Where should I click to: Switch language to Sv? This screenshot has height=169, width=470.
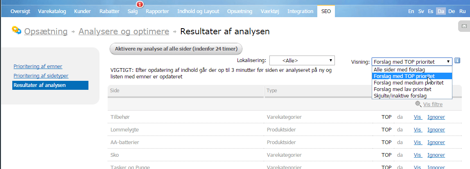(421, 11)
